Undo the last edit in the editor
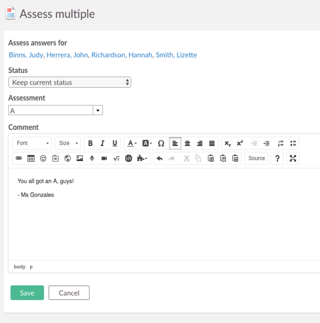 click(x=159, y=158)
